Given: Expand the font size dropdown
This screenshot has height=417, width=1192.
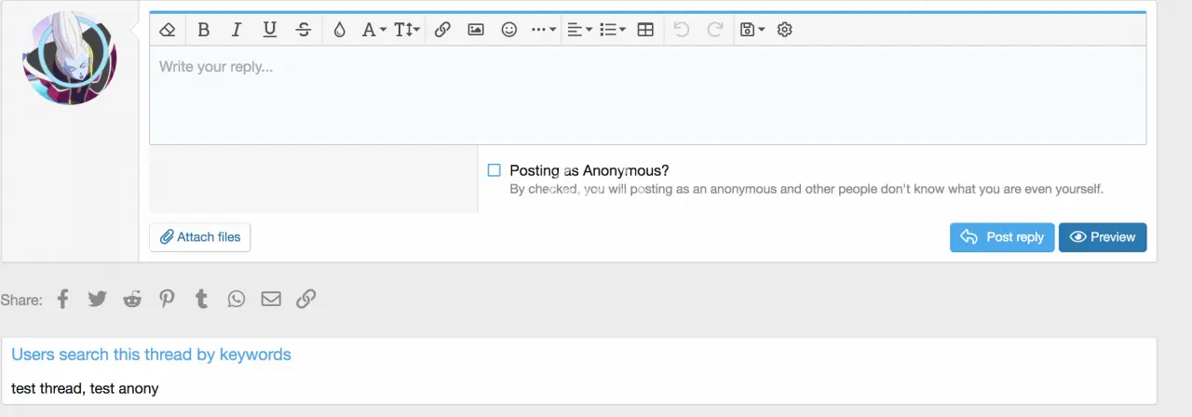Looking at the screenshot, I should pyautogui.click(x=407, y=30).
